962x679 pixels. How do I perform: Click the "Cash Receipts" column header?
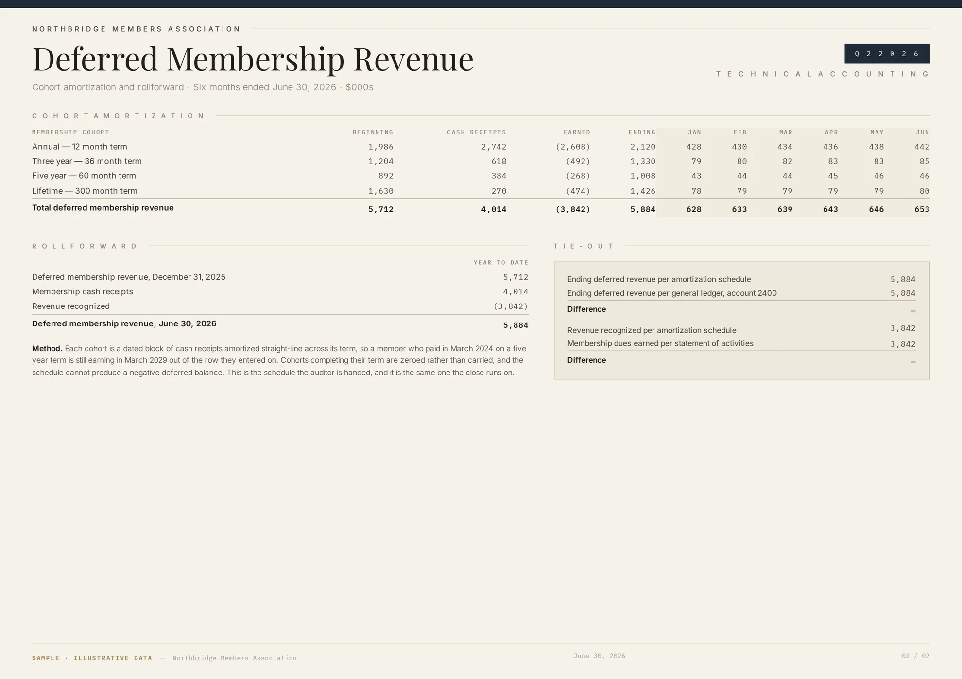(x=476, y=132)
